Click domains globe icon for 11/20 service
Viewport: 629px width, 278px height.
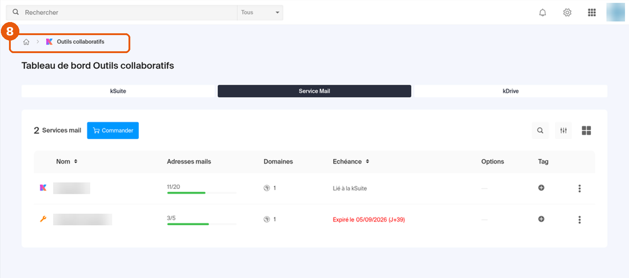[x=267, y=188]
